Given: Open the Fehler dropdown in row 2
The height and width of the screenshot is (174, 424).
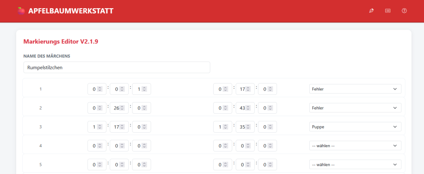Looking at the screenshot, I should (x=355, y=108).
